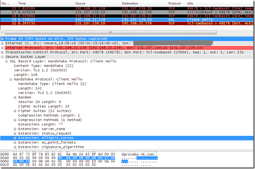Expand the Internet Protocol tree node
Image resolution: width=255 pixels, height=169 pixels.
(2, 48)
